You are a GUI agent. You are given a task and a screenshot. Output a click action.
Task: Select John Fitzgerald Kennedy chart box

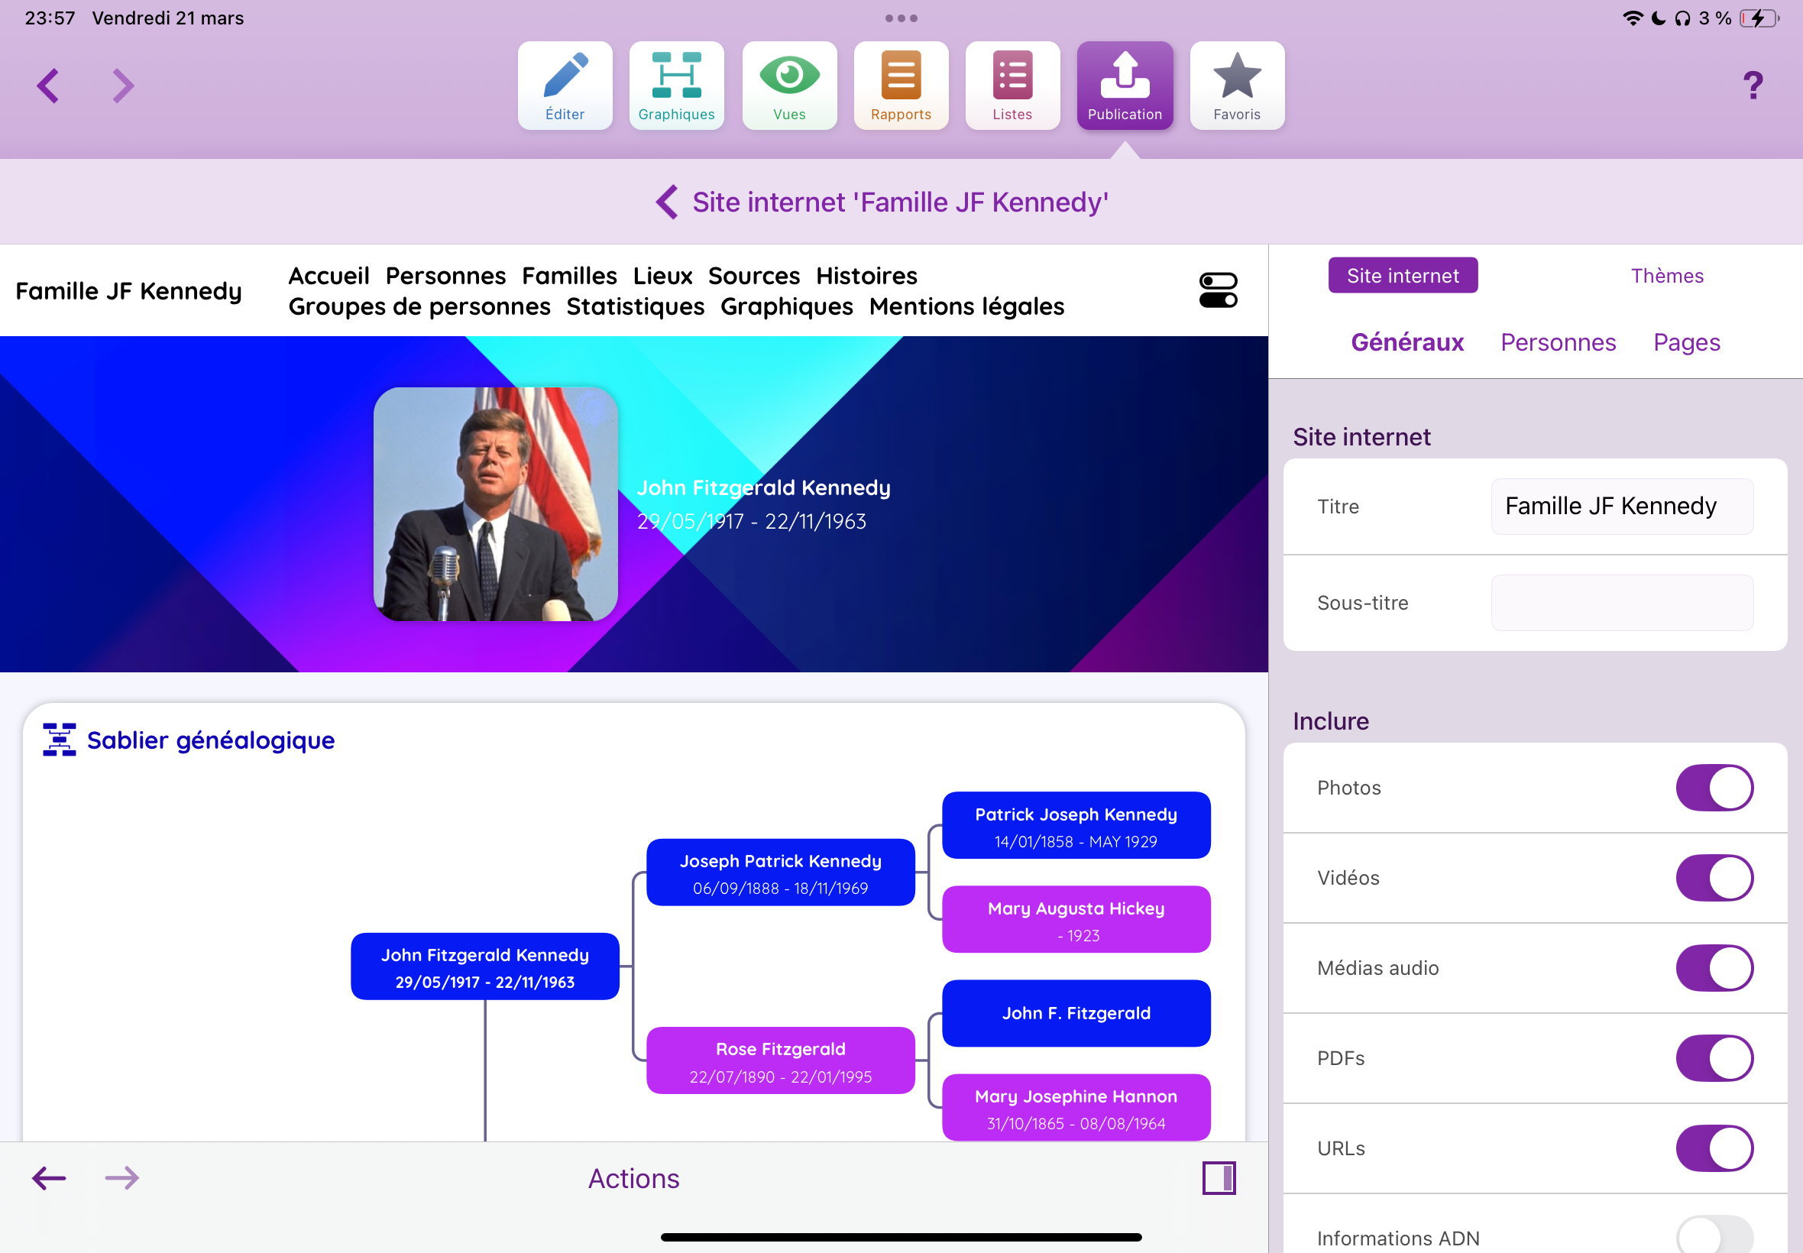(x=484, y=966)
